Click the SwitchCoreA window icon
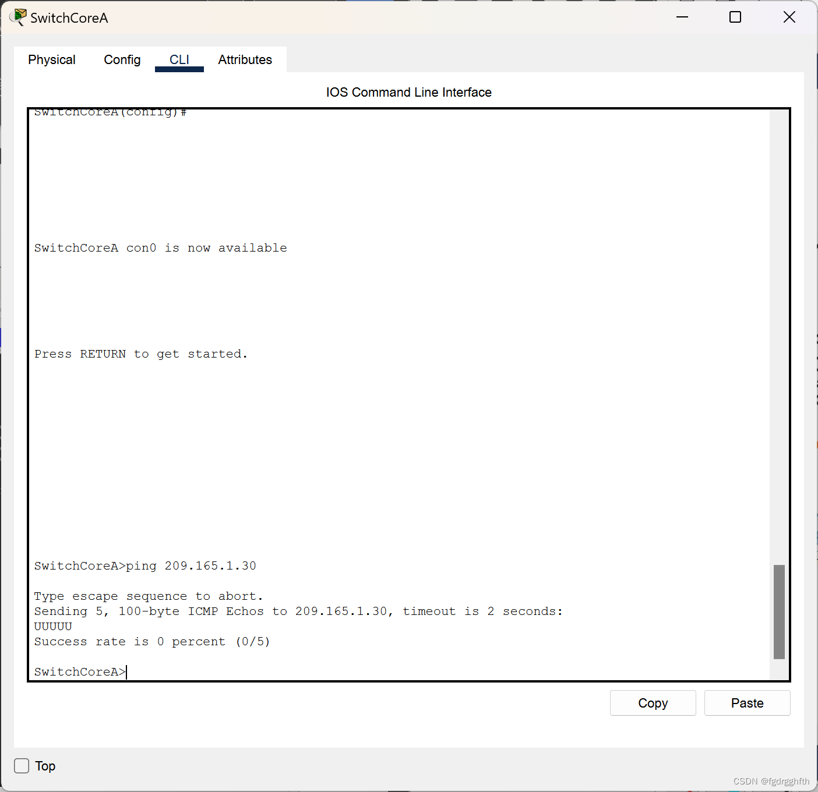818x792 pixels. click(18, 17)
